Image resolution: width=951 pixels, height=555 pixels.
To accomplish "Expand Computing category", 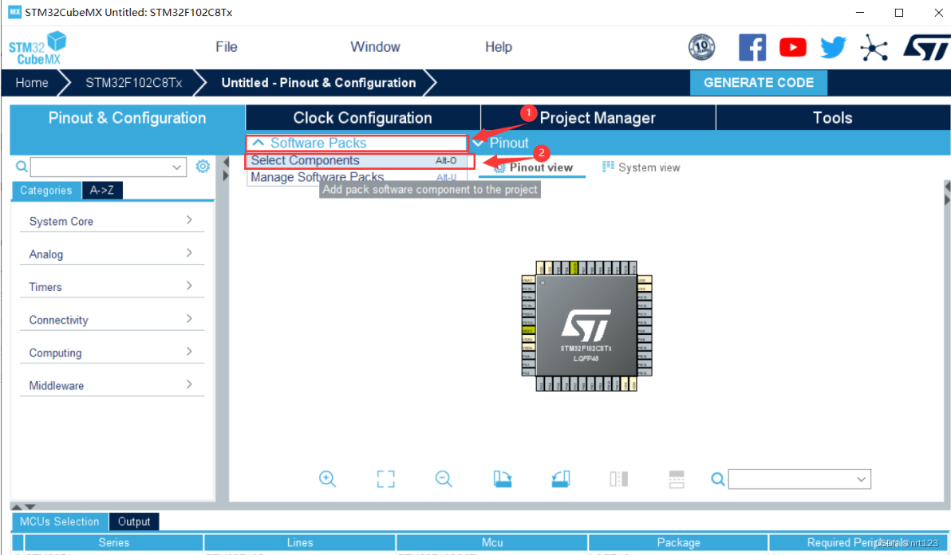I will click(112, 352).
